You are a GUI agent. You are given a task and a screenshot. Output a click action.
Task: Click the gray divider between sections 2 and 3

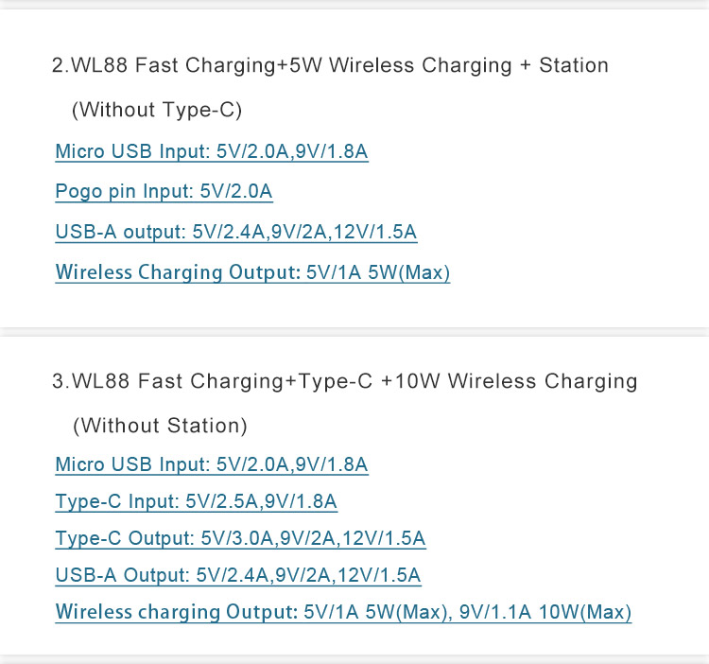[x=354, y=332]
